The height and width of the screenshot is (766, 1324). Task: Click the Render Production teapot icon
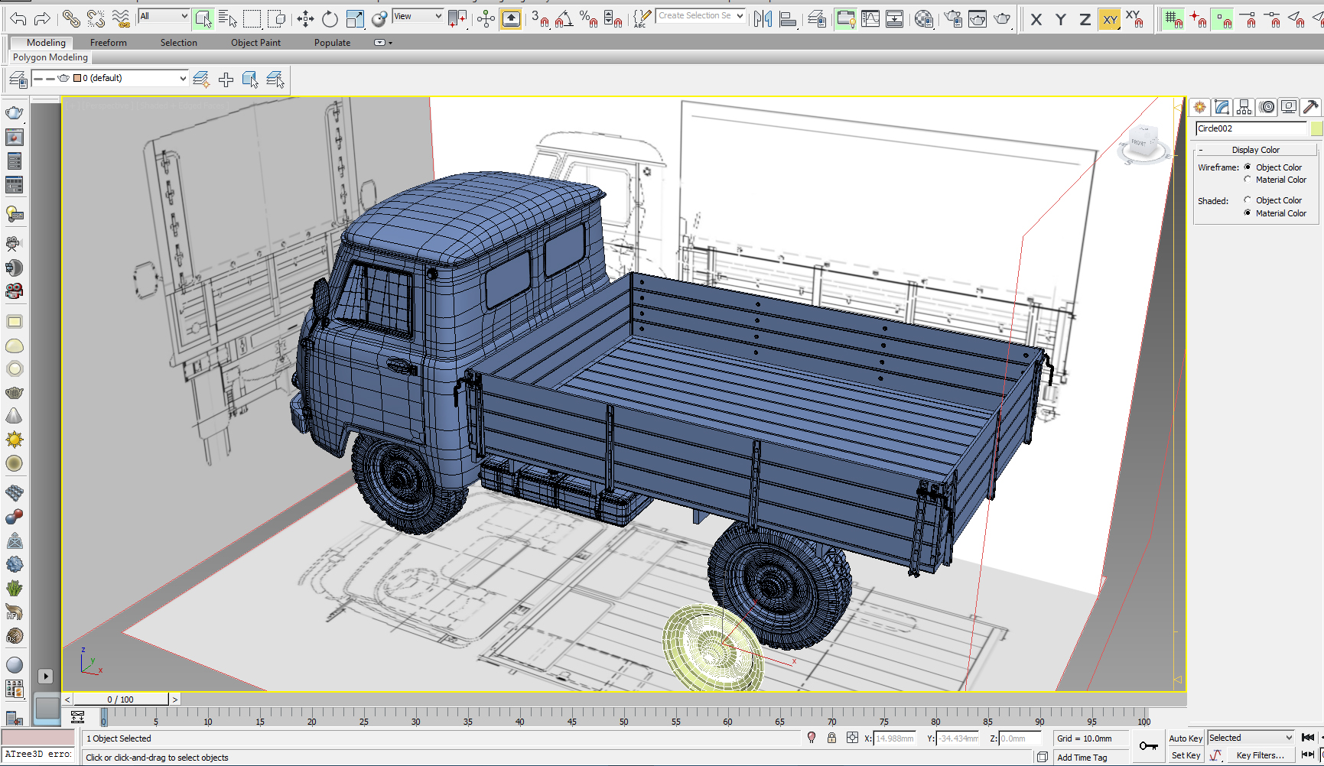tap(1002, 19)
